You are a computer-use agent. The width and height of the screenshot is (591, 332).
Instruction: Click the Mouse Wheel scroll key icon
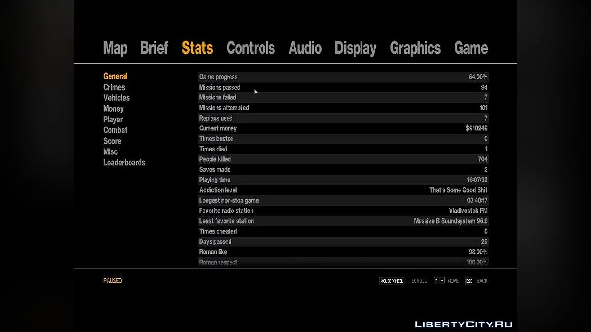392,281
